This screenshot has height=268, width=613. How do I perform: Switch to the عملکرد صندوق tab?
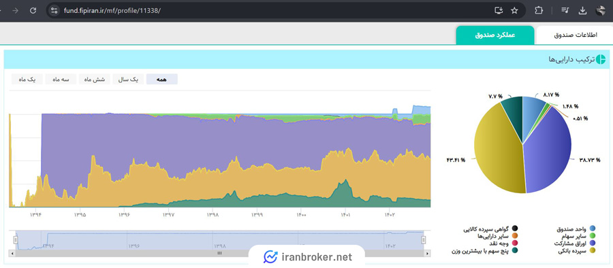click(495, 35)
